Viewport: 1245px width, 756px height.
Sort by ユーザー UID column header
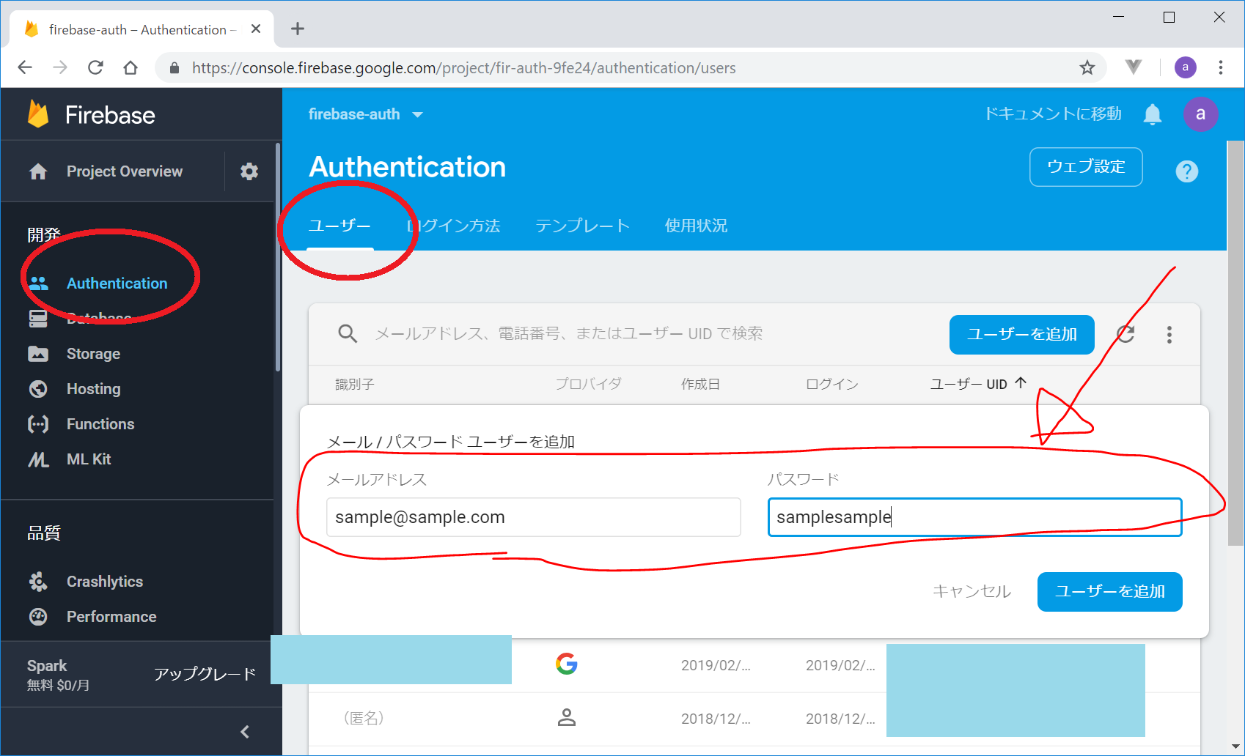pos(978,384)
